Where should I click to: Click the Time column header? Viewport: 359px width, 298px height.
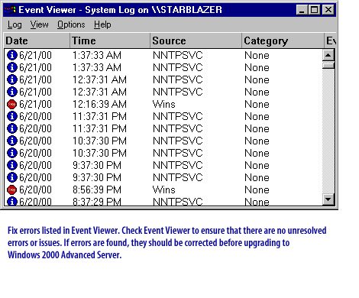click(110, 40)
